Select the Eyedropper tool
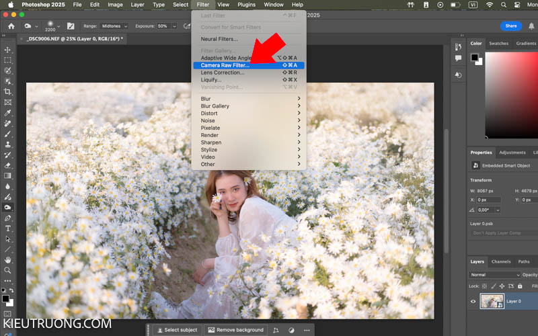The width and height of the screenshot is (538, 336). click(7, 113)
